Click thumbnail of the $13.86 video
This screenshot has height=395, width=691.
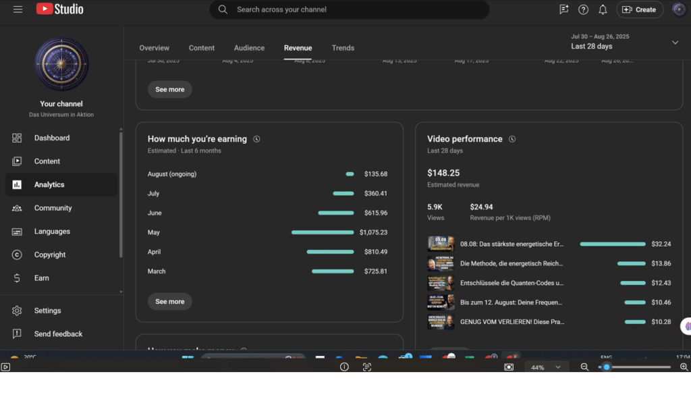point(441,263)
